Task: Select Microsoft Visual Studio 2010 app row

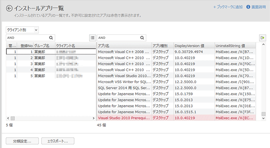Action: (x=177, y=76)
